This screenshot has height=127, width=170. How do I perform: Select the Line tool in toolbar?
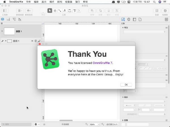click(x=60, y=11)
